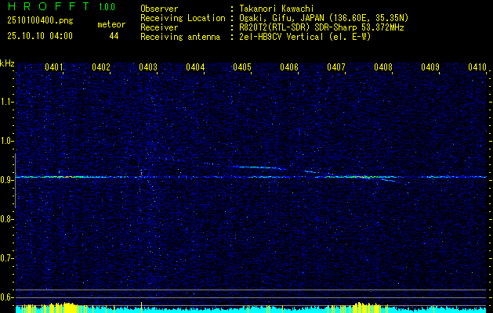Click the 1.1 kHz axis label
The image size is (493, 313).
click(6, 102)
